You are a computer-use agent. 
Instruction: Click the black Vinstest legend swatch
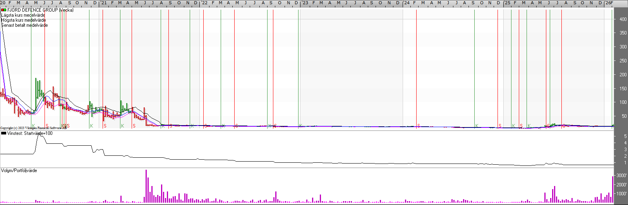pos(3,133)
